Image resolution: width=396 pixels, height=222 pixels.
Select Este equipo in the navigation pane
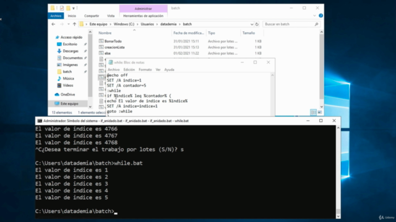69,104
